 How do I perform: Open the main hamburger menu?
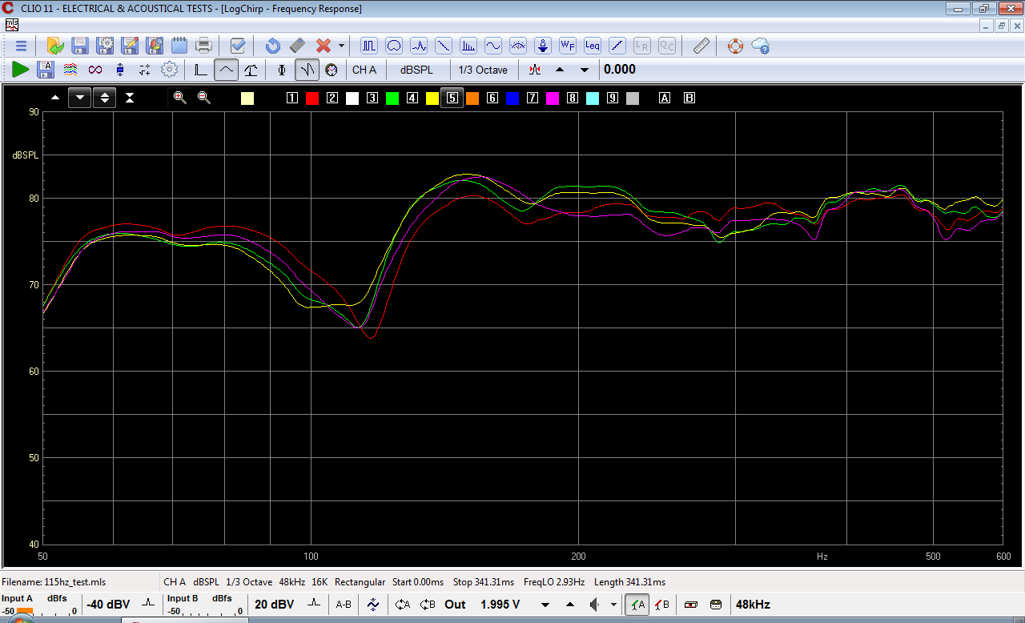21,46
